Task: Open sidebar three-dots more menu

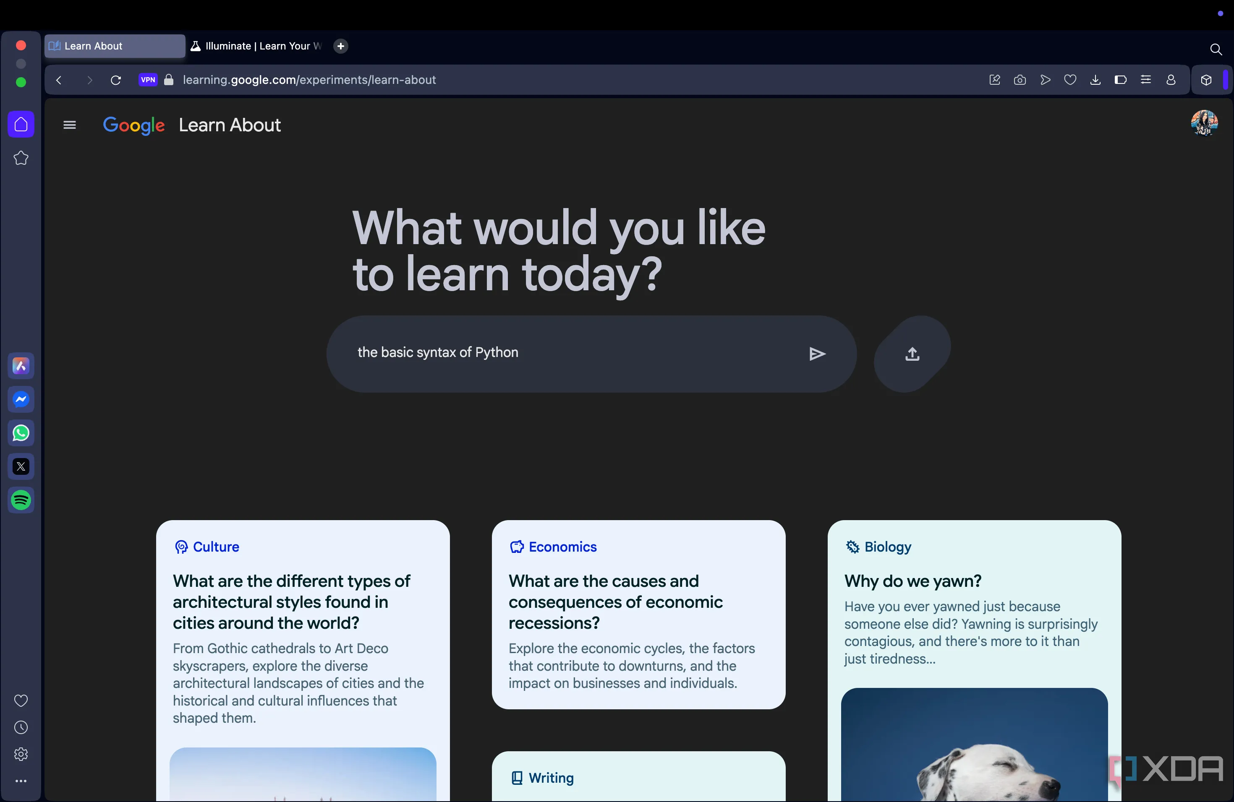Action: click(x=21, y=781)
